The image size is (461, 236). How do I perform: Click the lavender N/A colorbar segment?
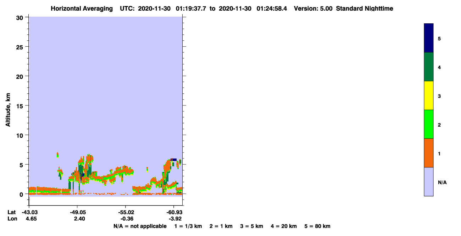[429, 182]
